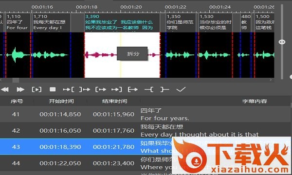Click the horizontal waveform scrollbar thumb
The width and height of the screenshot is (292, 175).
pos(16,80)
